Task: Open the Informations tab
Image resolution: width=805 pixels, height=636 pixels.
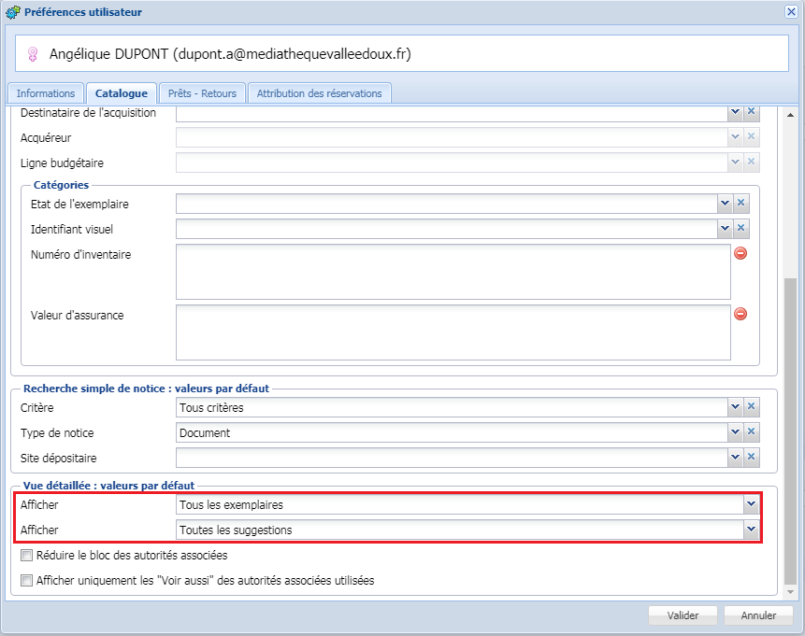Action: [45, 92]
